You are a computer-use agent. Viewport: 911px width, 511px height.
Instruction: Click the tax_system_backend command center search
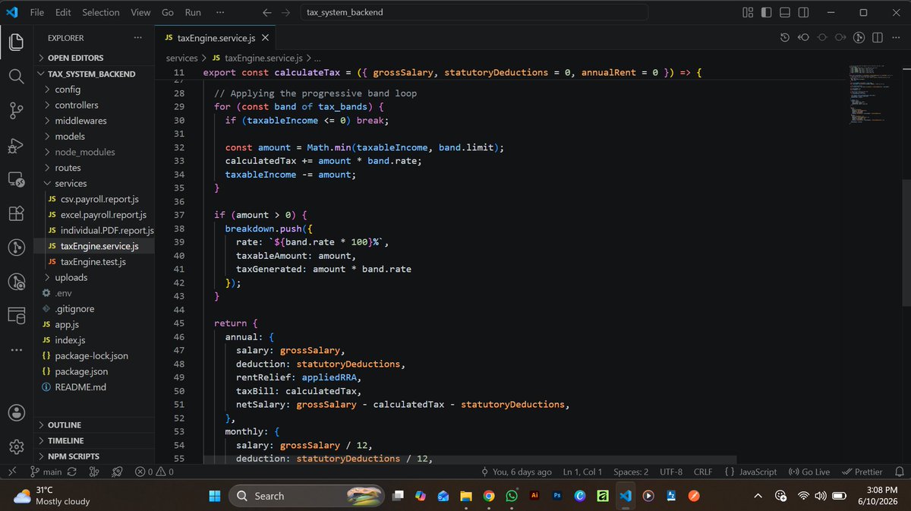point(474,12)
